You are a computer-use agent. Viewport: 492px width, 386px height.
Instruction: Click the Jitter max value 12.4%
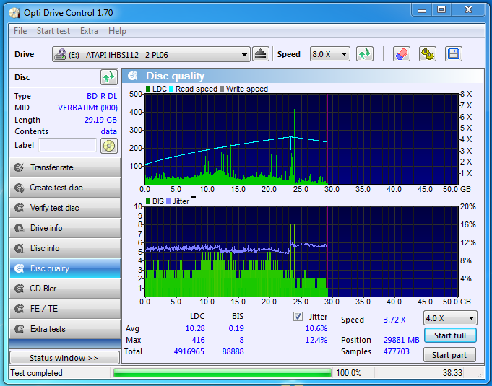316,340
